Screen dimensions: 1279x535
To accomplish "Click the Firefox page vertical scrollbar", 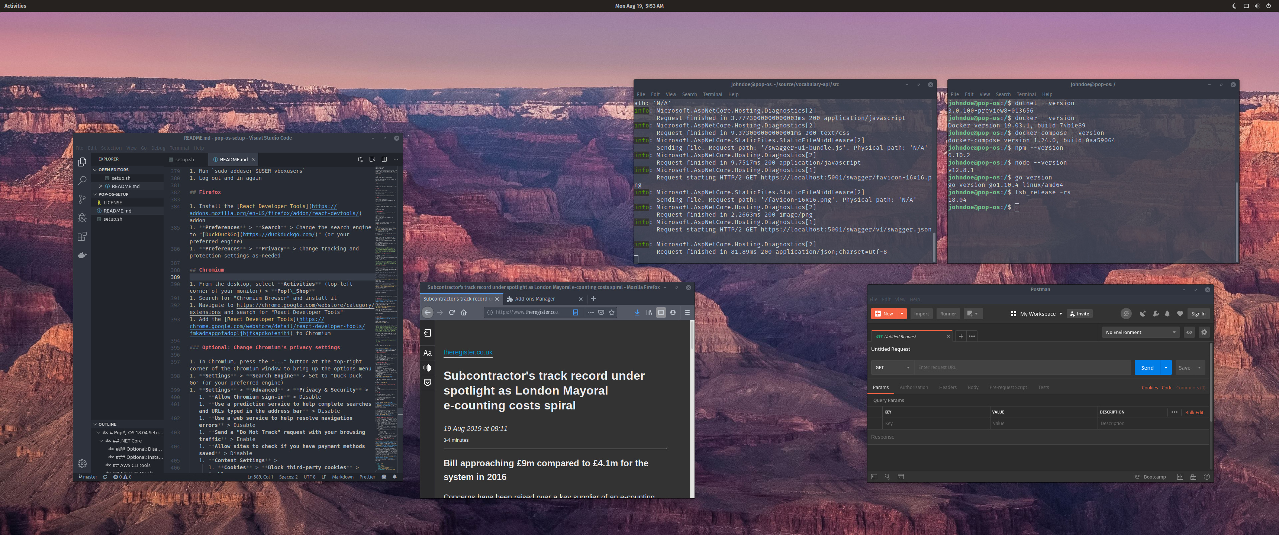I will [692, 335].
